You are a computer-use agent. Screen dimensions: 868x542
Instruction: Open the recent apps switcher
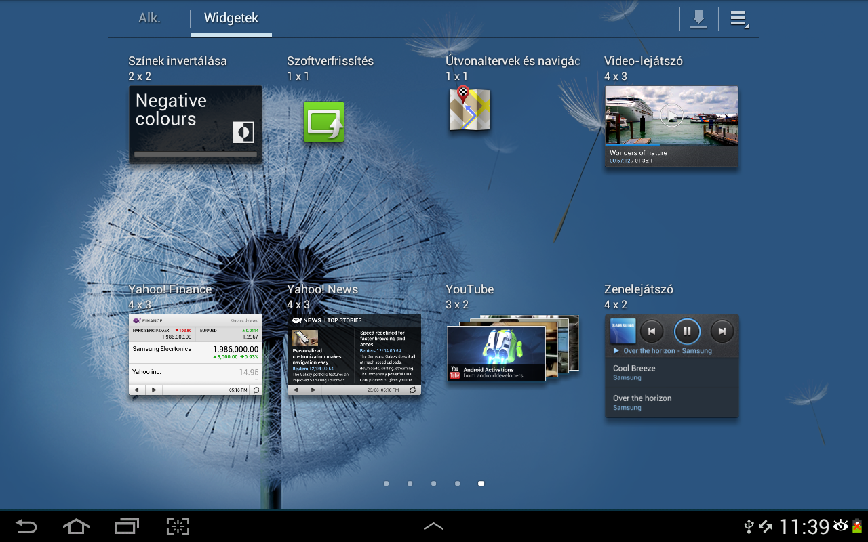pyautogui.click(x=127, y=526)
